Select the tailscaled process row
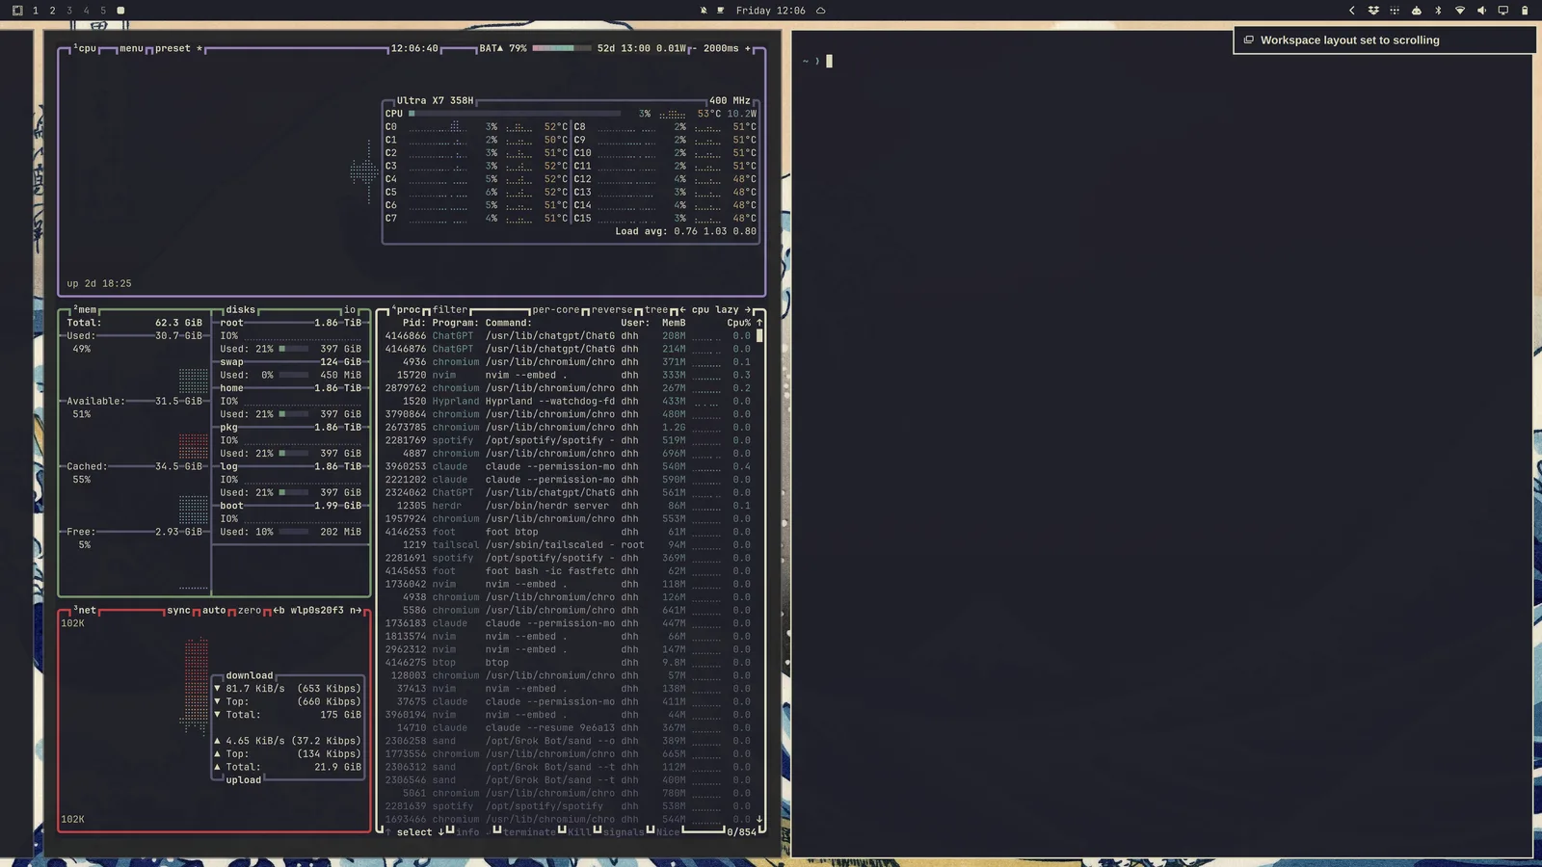Image resolution: width=1542 pixels, height=867 pixels. [x=569, y=545]
